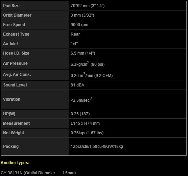This screenshot has width=188, height=176.
Task: Select the '81 dBA' value
Action: click(77, 85)
